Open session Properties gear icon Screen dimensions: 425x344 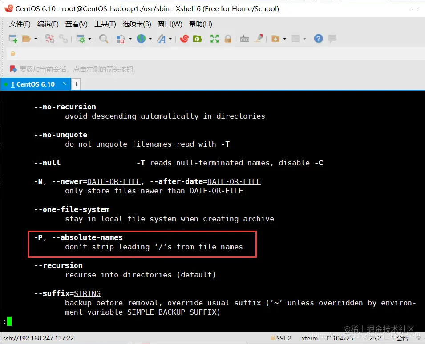coord(81,39)
